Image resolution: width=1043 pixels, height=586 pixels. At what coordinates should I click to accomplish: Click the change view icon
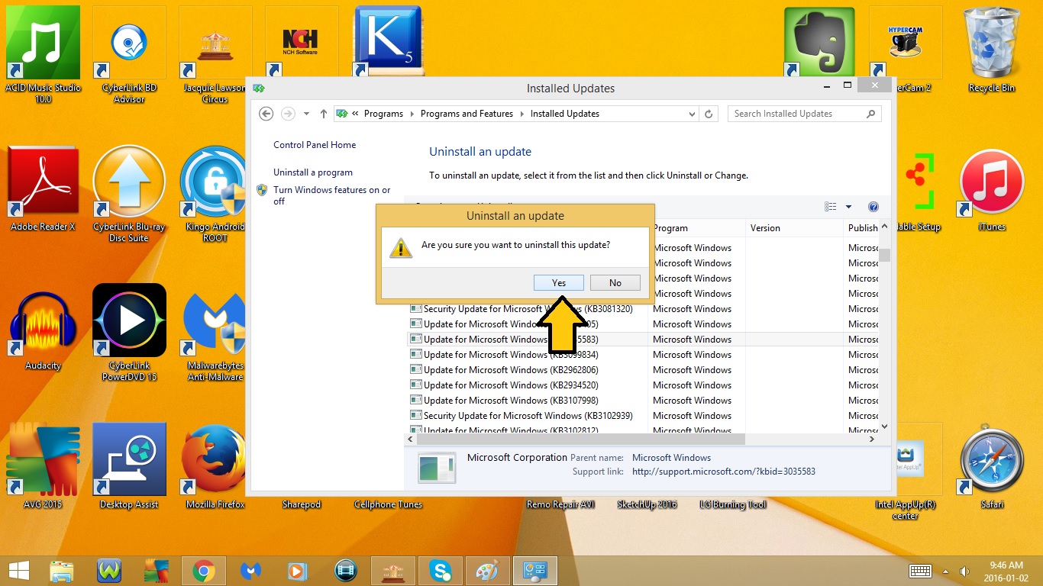tap(831, 207)
